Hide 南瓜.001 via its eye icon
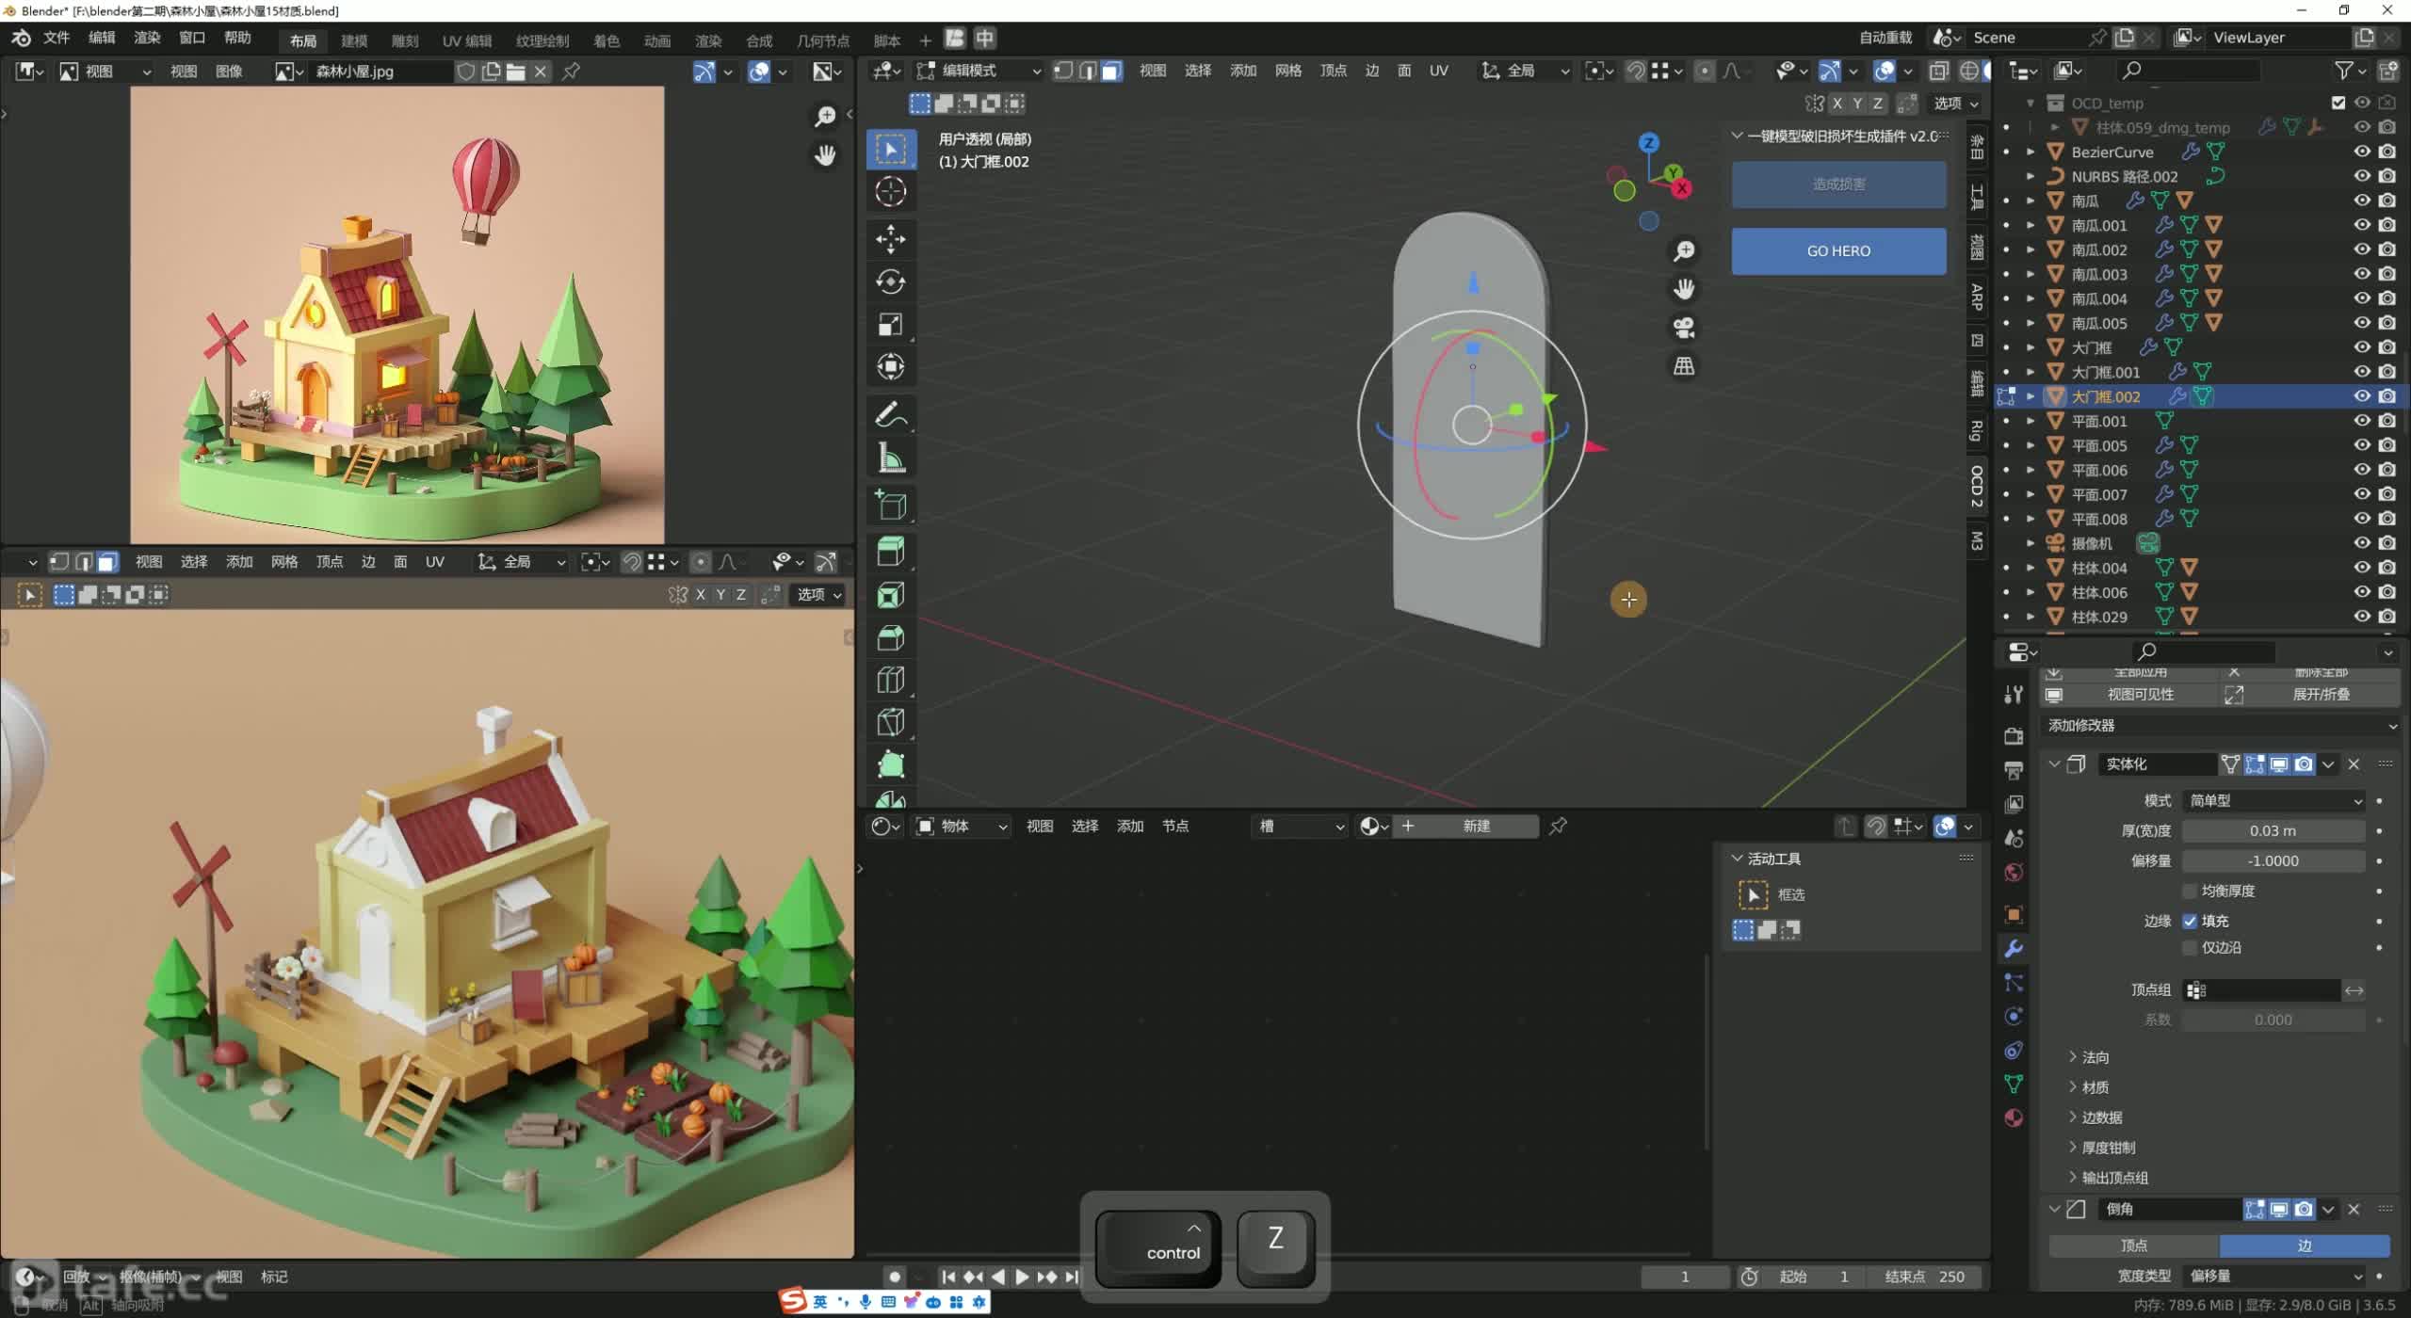The width and height of the screenshot is (2411, 1318). [2362, 225]
